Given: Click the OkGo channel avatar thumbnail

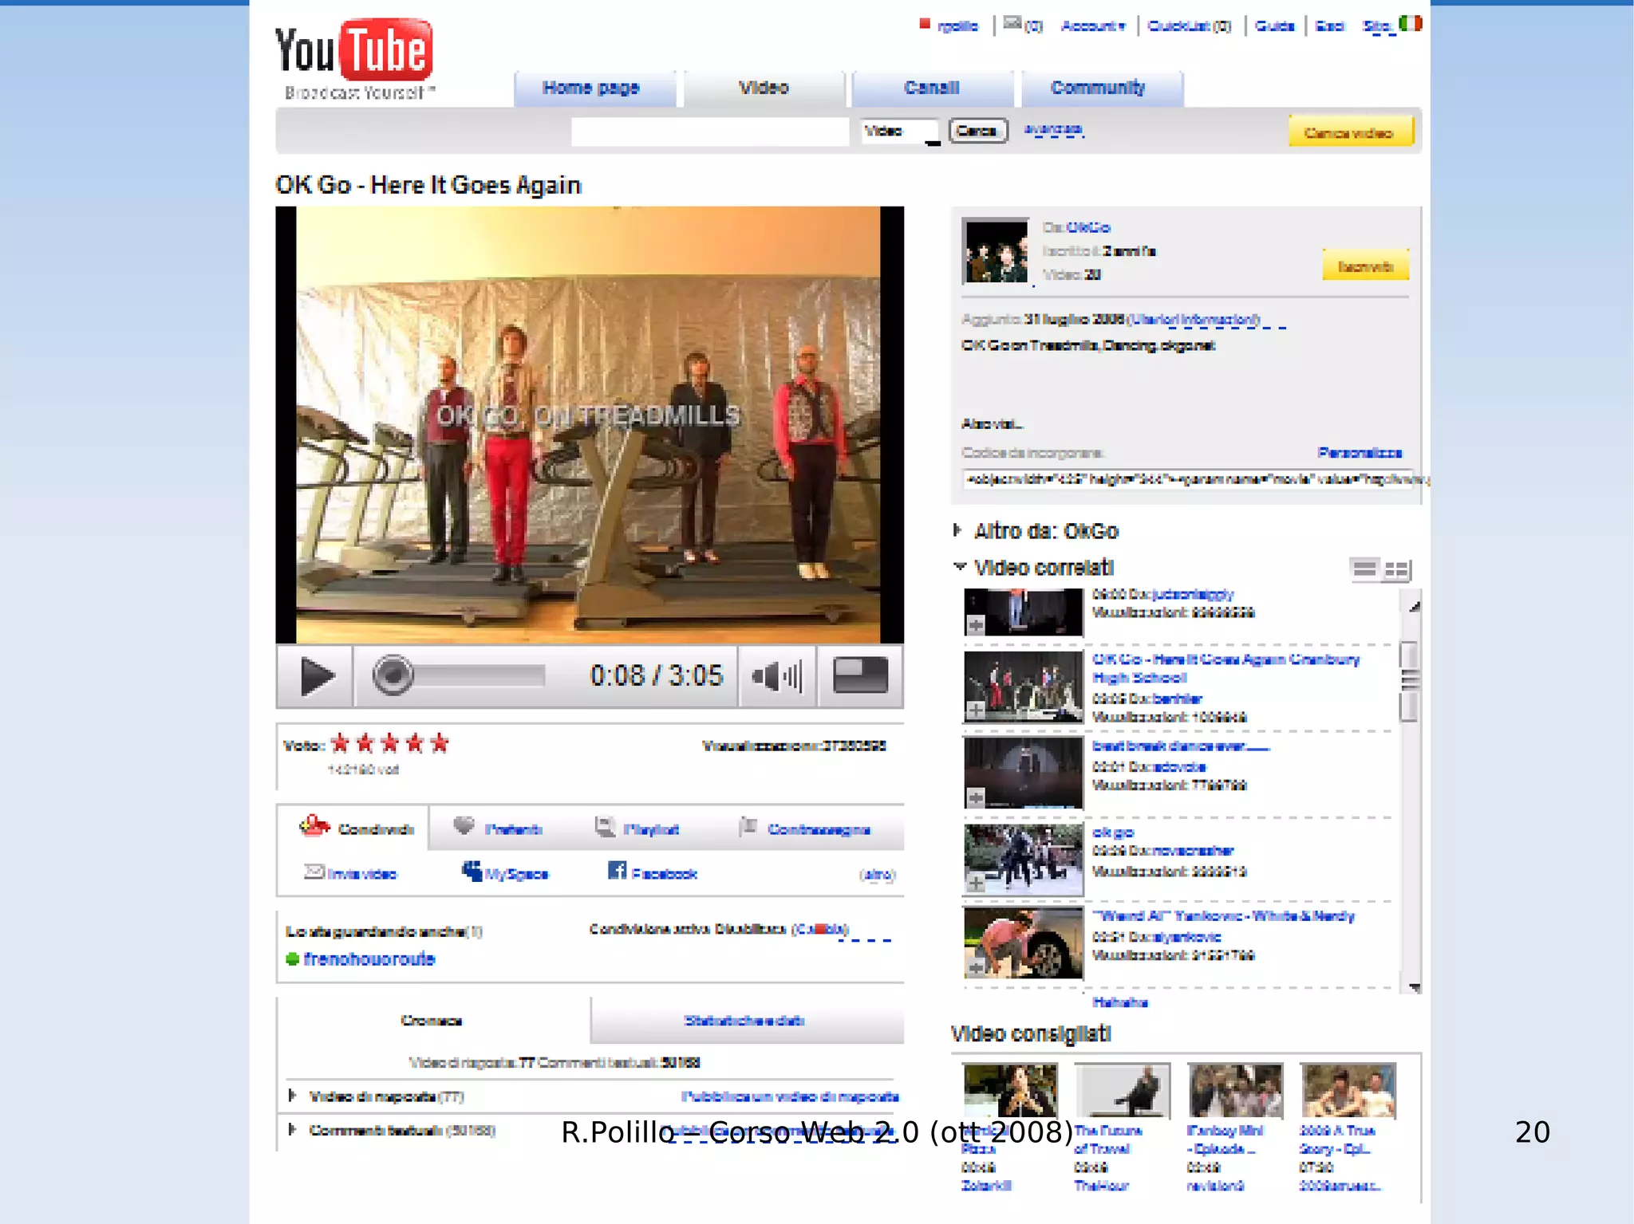Looking at the screenshot, I should coord(996,251).
